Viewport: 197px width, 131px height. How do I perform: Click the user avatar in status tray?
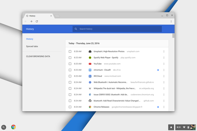[x=193, y=127]
